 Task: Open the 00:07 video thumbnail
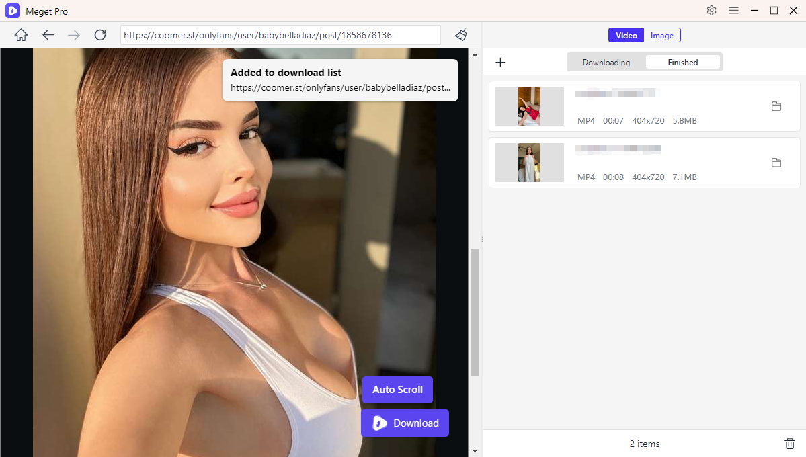[529, 106]
